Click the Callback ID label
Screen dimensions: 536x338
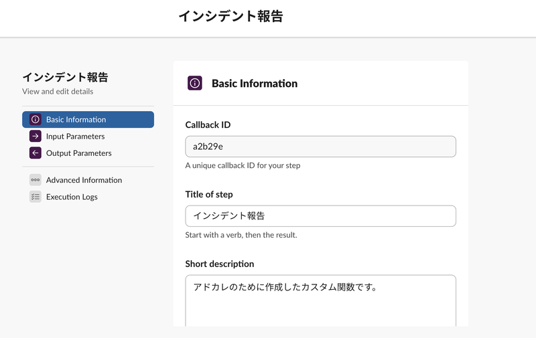pos(208,125)
